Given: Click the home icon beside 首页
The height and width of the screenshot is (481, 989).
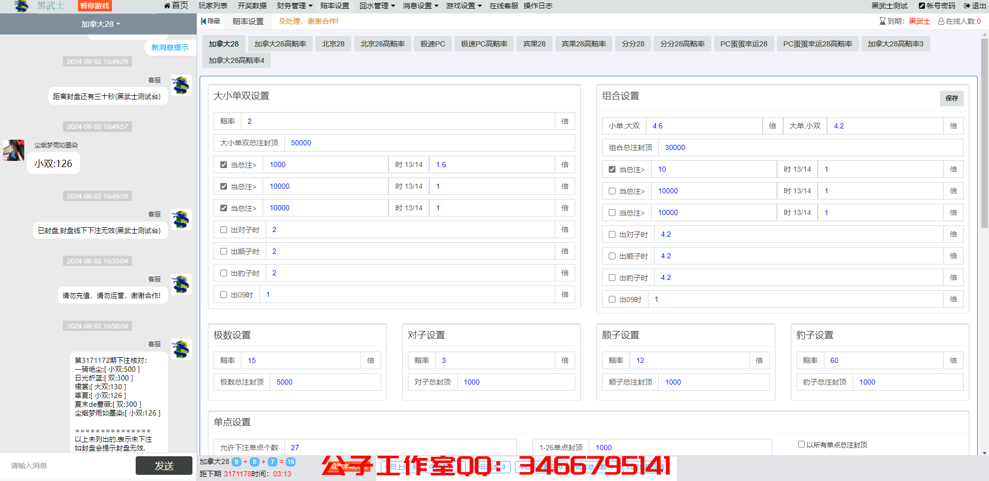Looking at the screenshot, I should (x=167, y=6).
